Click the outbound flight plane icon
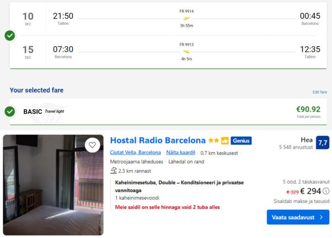This screenshot has width=332, height=238. [x=186, y=18]
